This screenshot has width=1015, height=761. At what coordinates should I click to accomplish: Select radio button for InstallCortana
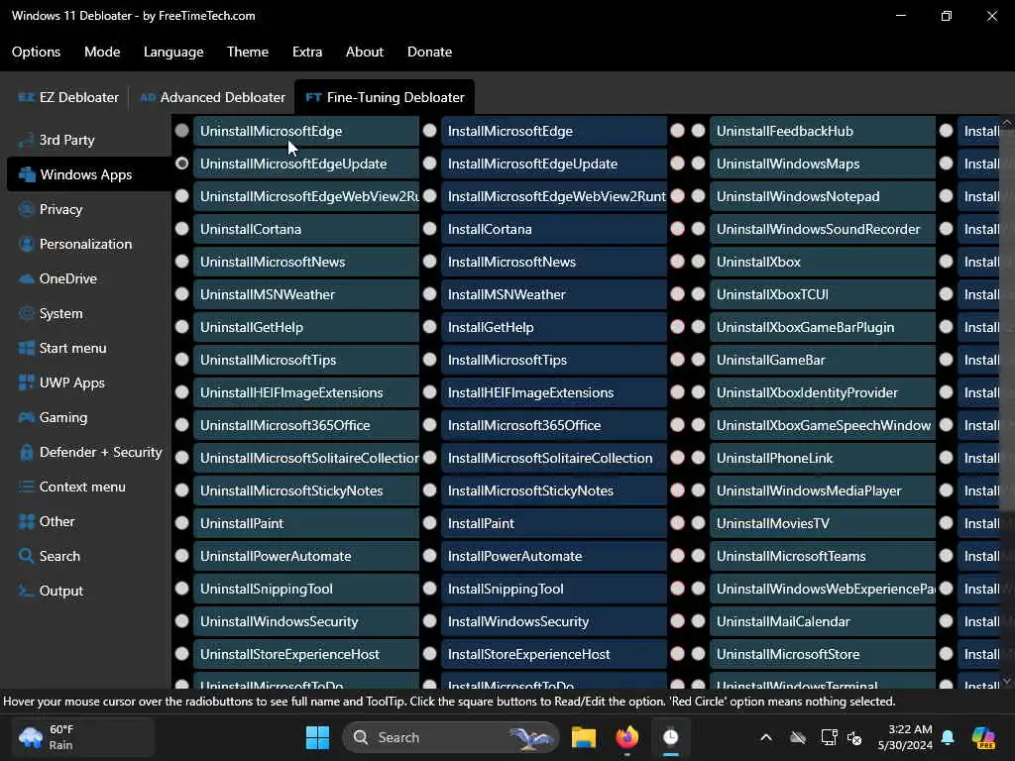coord(430,229)
